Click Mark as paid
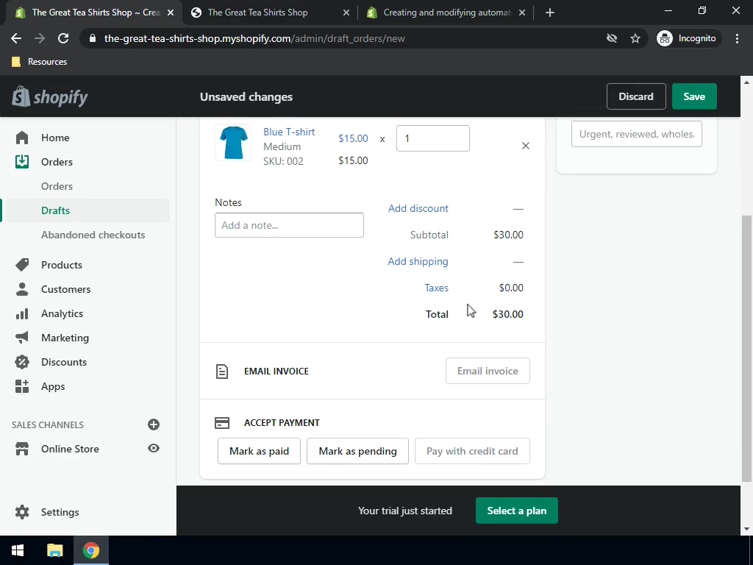This screenshot has width=753, height=565. point(259,451)
